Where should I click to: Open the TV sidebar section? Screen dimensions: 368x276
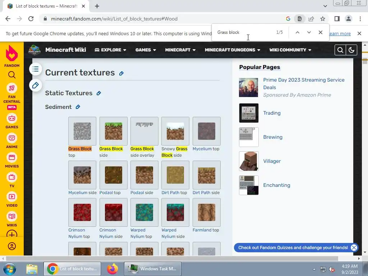[x=12, y=180]
